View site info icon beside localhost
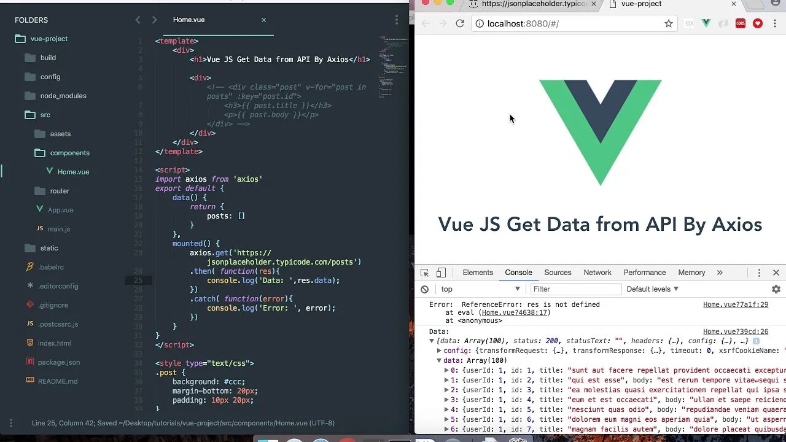The height and width of the screenshot is (442, 786). 479,23
